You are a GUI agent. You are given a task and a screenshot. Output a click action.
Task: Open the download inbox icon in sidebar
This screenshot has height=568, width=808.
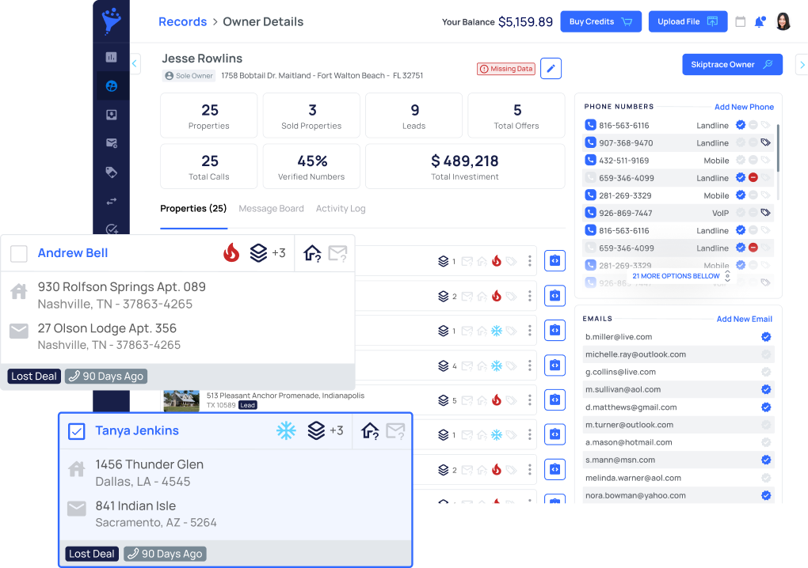(x=112, y=115)
